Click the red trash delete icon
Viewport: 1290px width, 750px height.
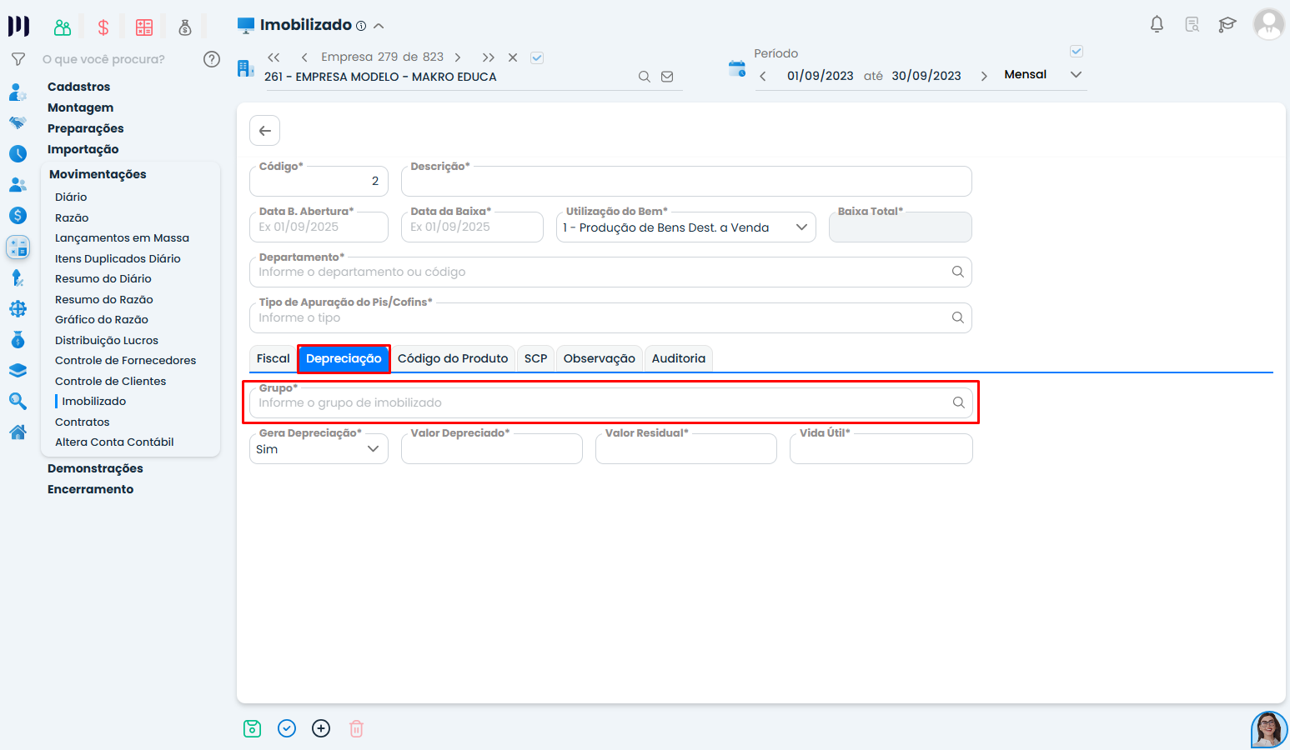[356, 728]
